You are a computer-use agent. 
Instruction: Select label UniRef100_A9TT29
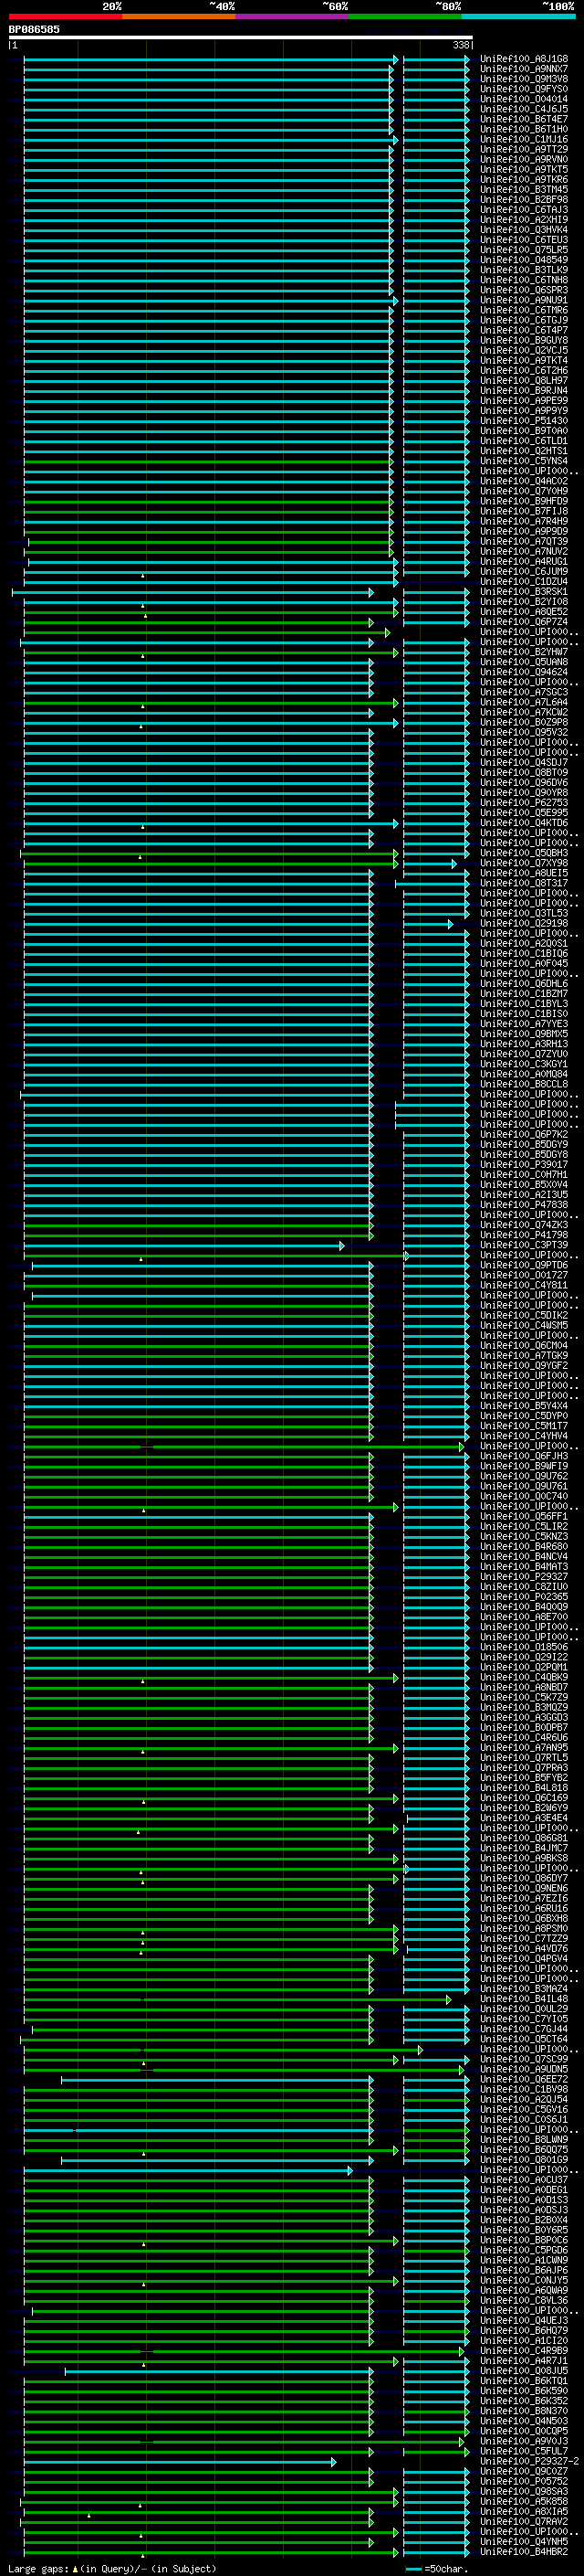pyautogui.click(x=523, y=149)
